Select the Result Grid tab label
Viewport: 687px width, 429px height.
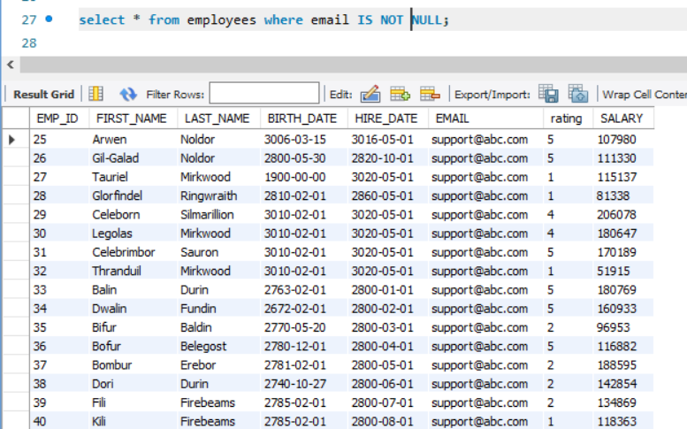tap(44, 95)
